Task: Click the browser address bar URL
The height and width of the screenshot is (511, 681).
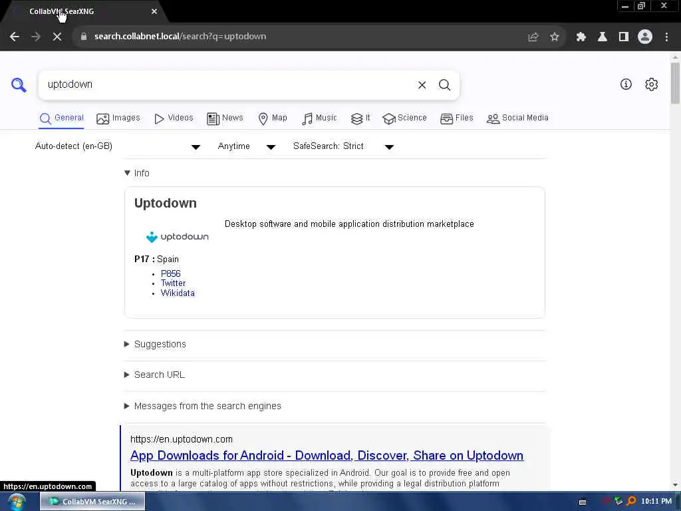Action: [x=180, y=37]
